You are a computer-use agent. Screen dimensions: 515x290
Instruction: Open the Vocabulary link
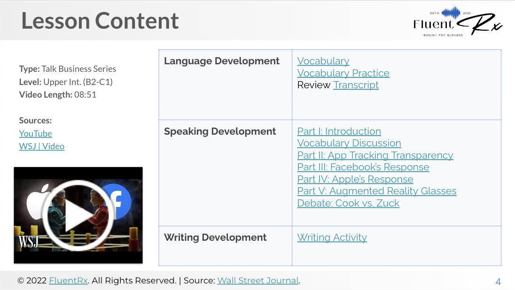(323, 61)
